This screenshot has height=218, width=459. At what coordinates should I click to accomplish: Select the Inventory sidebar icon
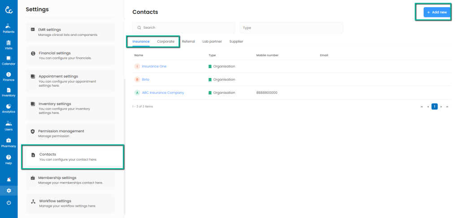tap(9, 92)
